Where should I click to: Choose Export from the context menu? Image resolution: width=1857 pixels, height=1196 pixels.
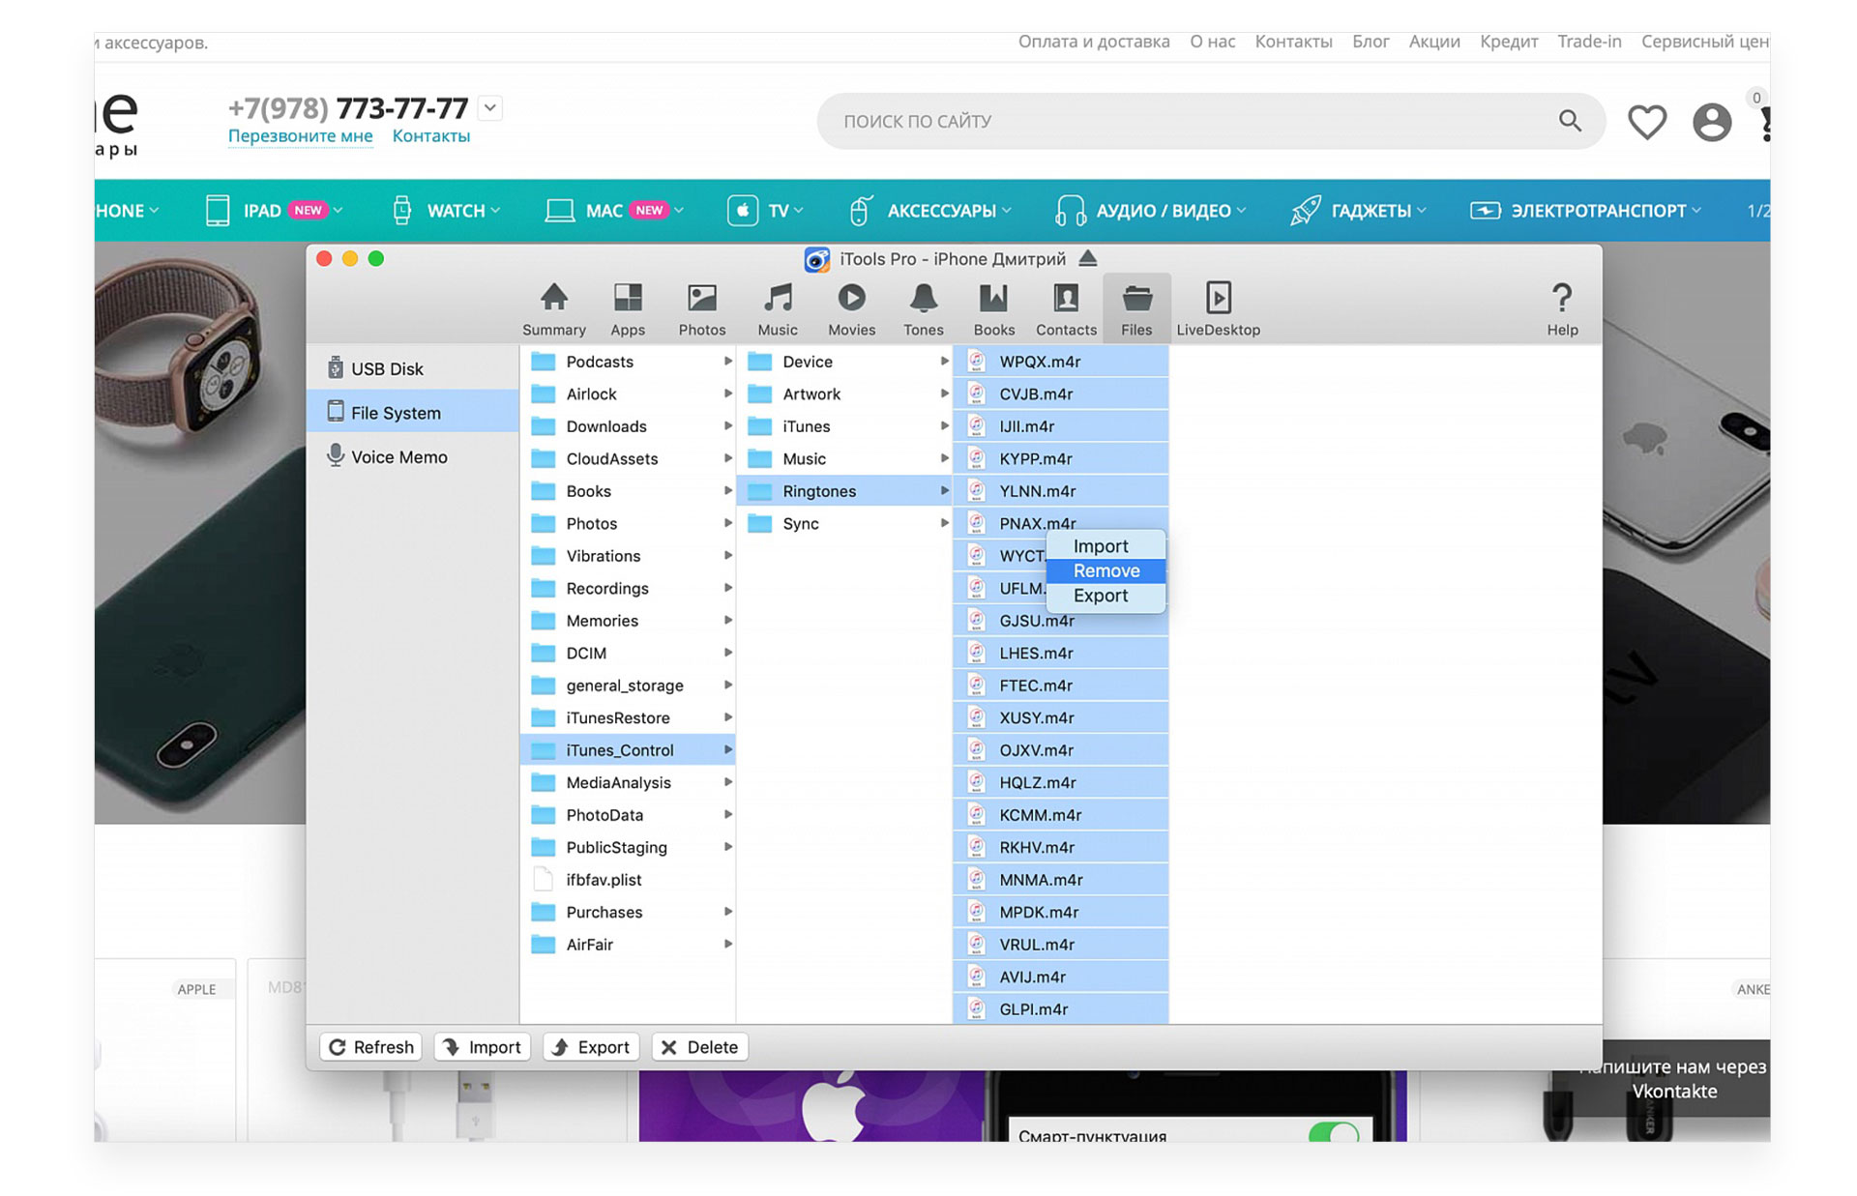[1105, 596]
